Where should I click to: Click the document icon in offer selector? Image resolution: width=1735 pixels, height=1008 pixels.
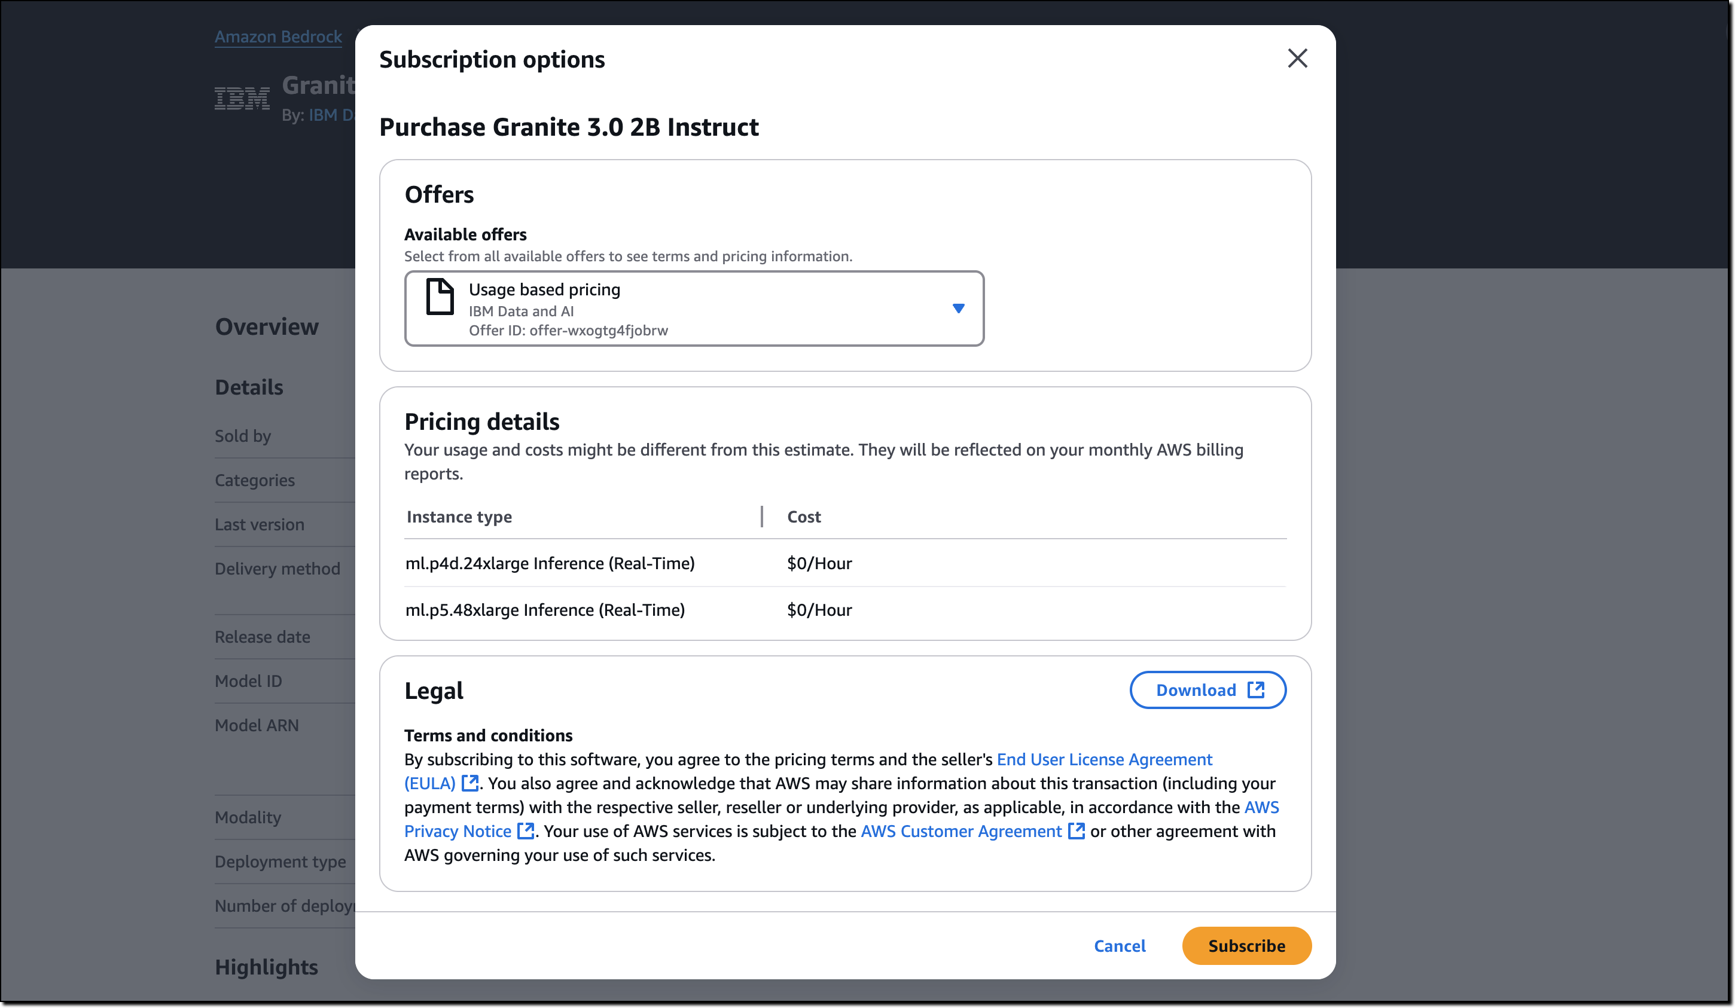440,297
